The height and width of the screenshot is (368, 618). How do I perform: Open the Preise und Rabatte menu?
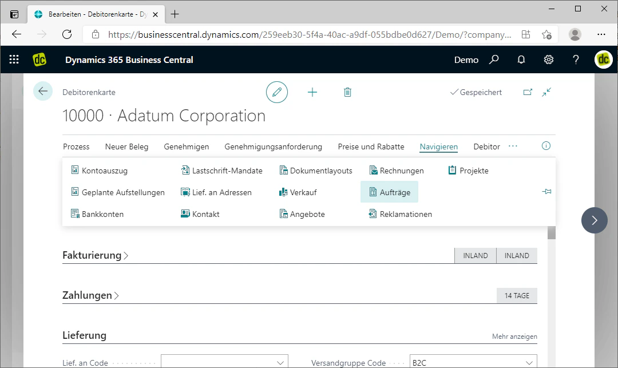click(x=371, y=147)
